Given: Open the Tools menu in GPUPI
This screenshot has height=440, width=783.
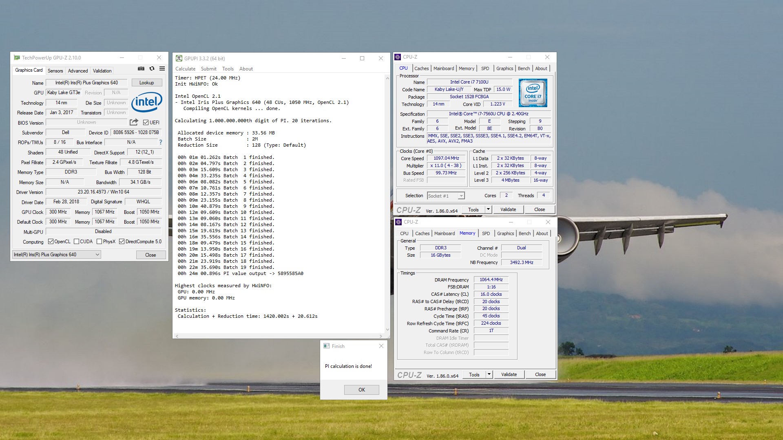Looking at the screenshot, I should (x=228, y=69).
